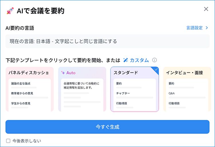Click 議論の主な論点 in panel discussion card
The width and height of the screenshot is (215, 147).
pyautogui.click(x=21, y=83)
